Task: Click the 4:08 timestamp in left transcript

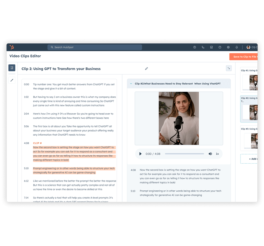Action: [26, 143]
